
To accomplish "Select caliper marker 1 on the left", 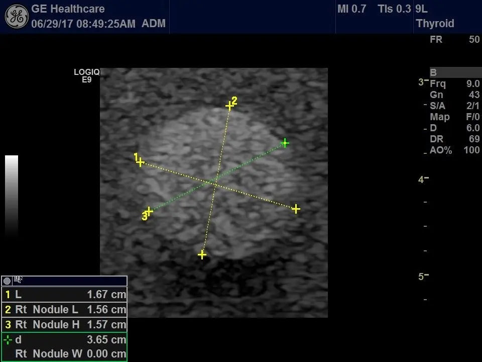I will (x=141, y=161).
